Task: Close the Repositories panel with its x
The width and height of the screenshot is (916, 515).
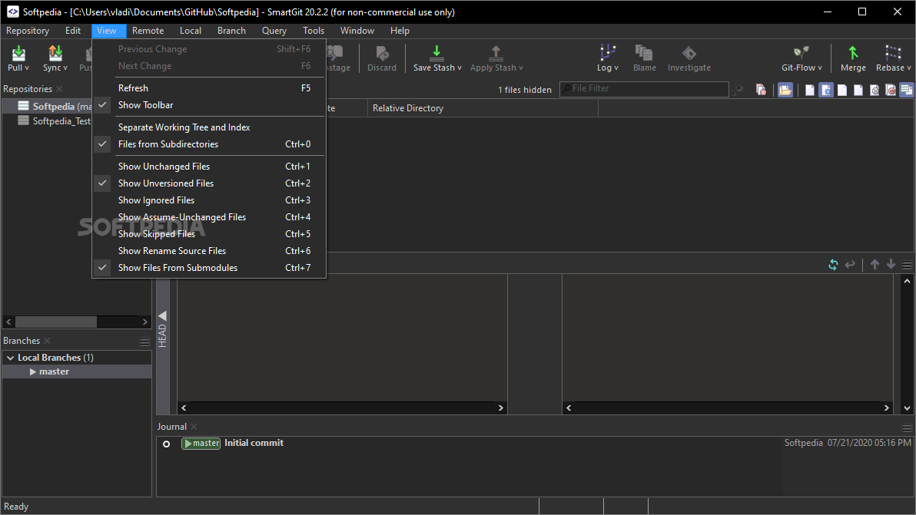Action: tap(60, 89)
